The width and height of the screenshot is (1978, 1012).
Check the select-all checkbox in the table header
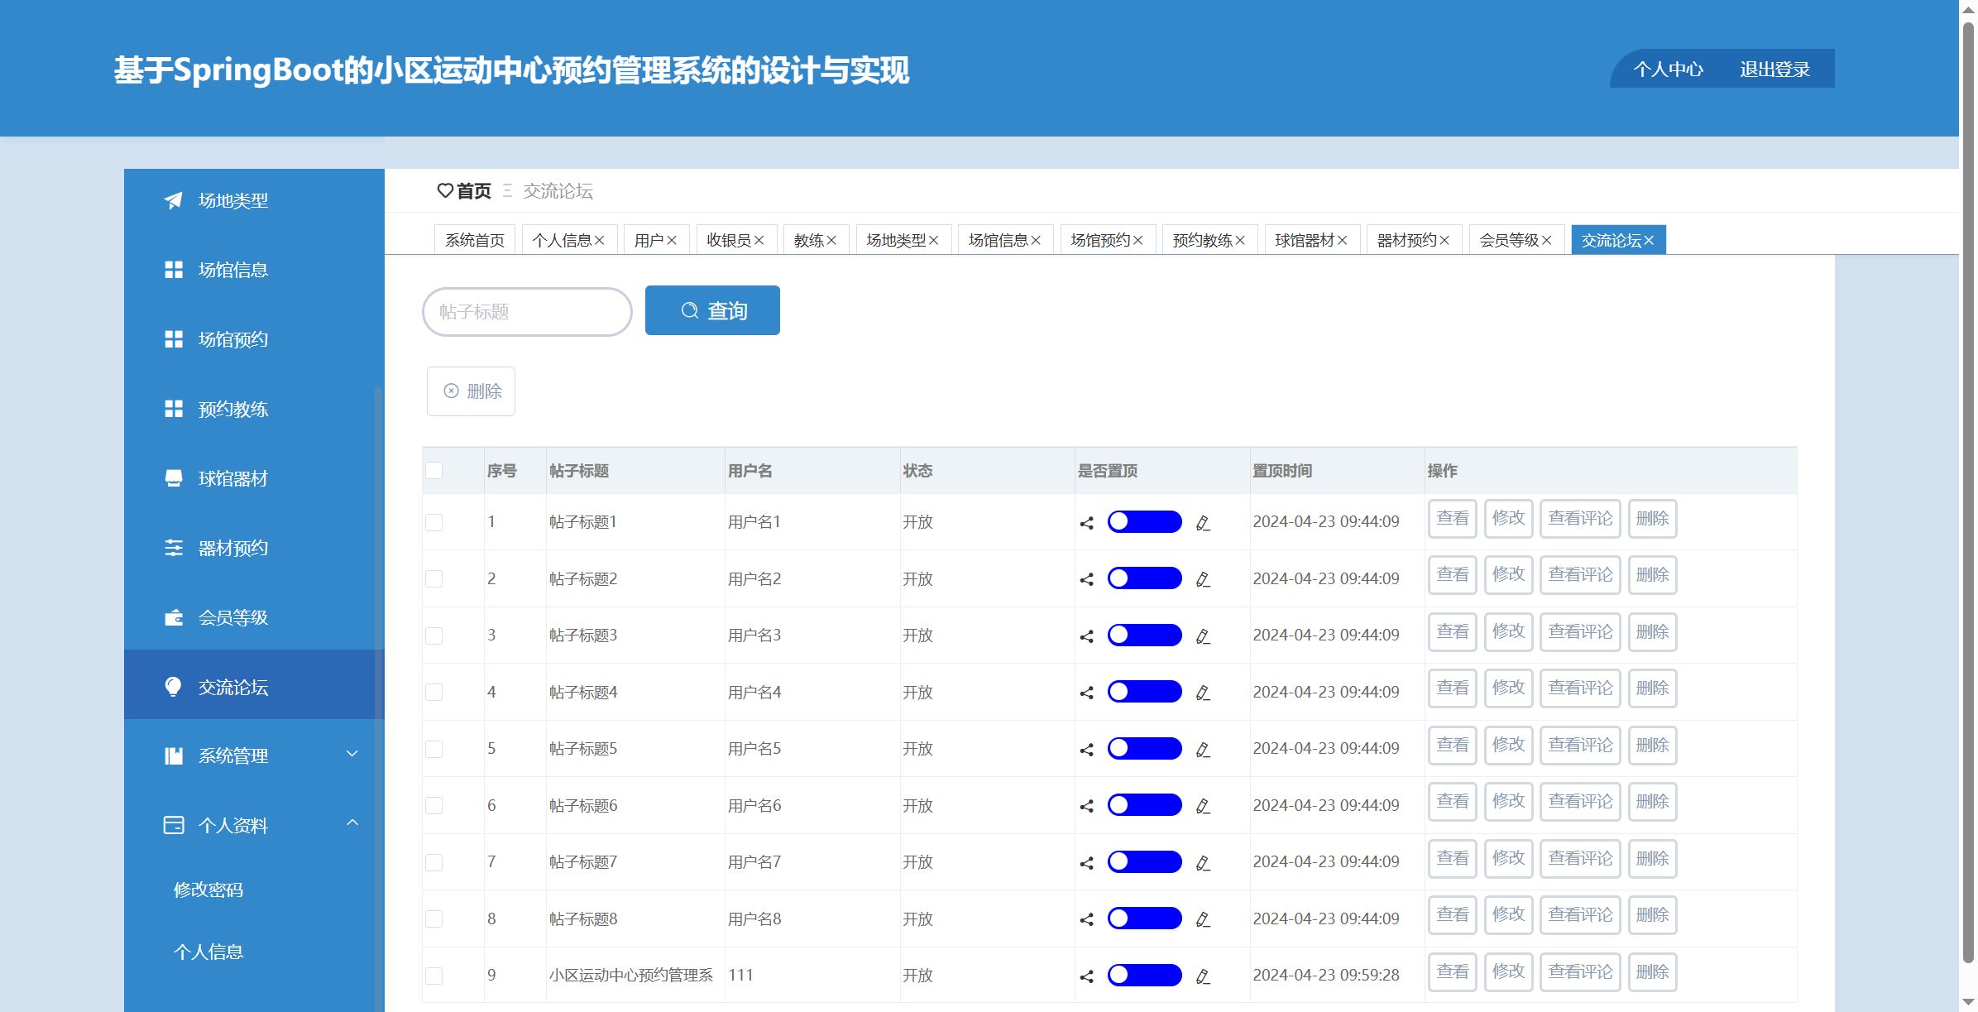click(433, 470)
